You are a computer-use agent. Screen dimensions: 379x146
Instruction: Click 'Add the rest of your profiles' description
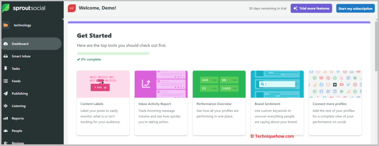[x=333, y=116]
